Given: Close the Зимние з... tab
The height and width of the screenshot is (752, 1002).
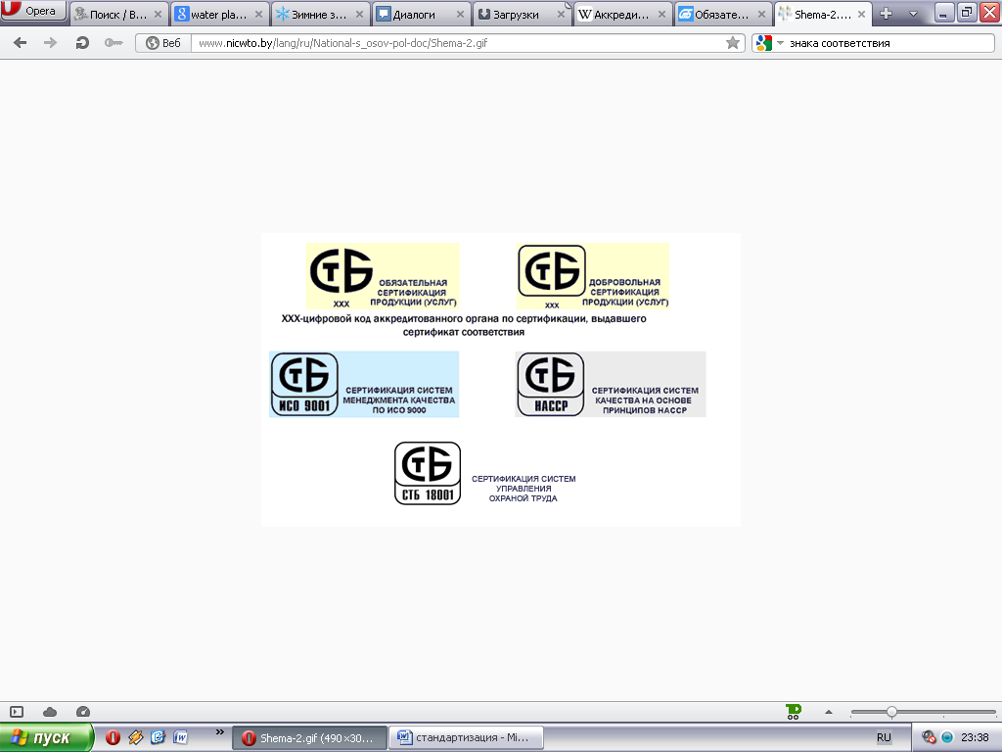Looking at the screenshot, I should point(360,14).
